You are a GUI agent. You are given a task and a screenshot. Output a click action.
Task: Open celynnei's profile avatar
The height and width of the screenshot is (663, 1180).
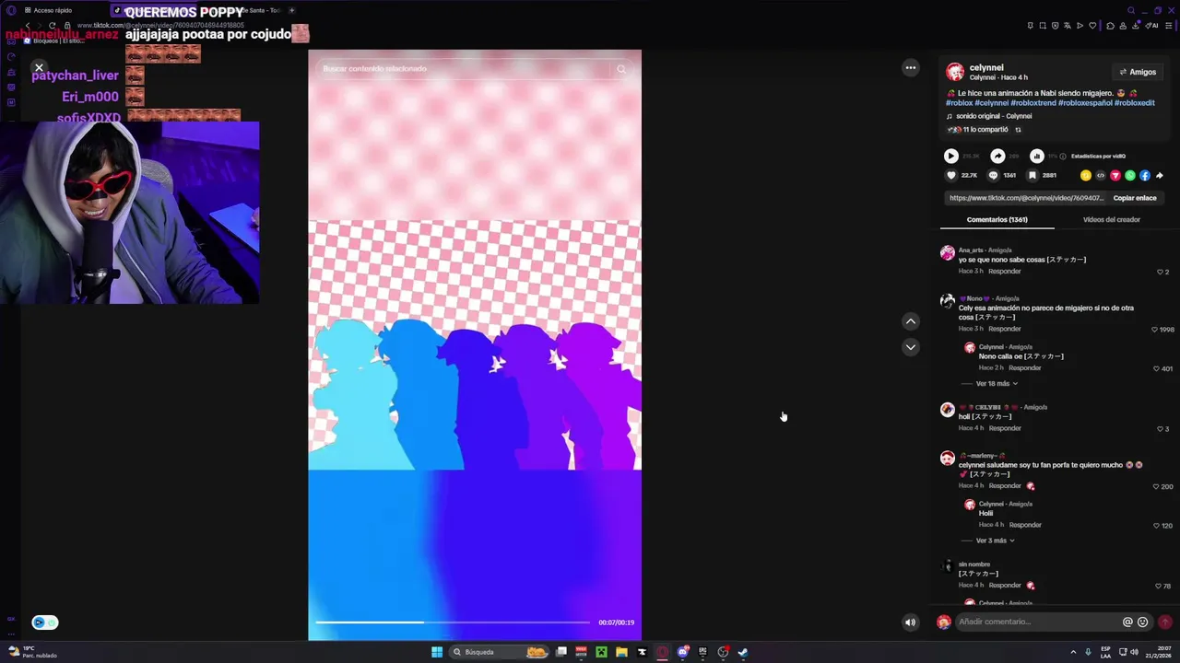pyautogui.click(x=955, y=72)
